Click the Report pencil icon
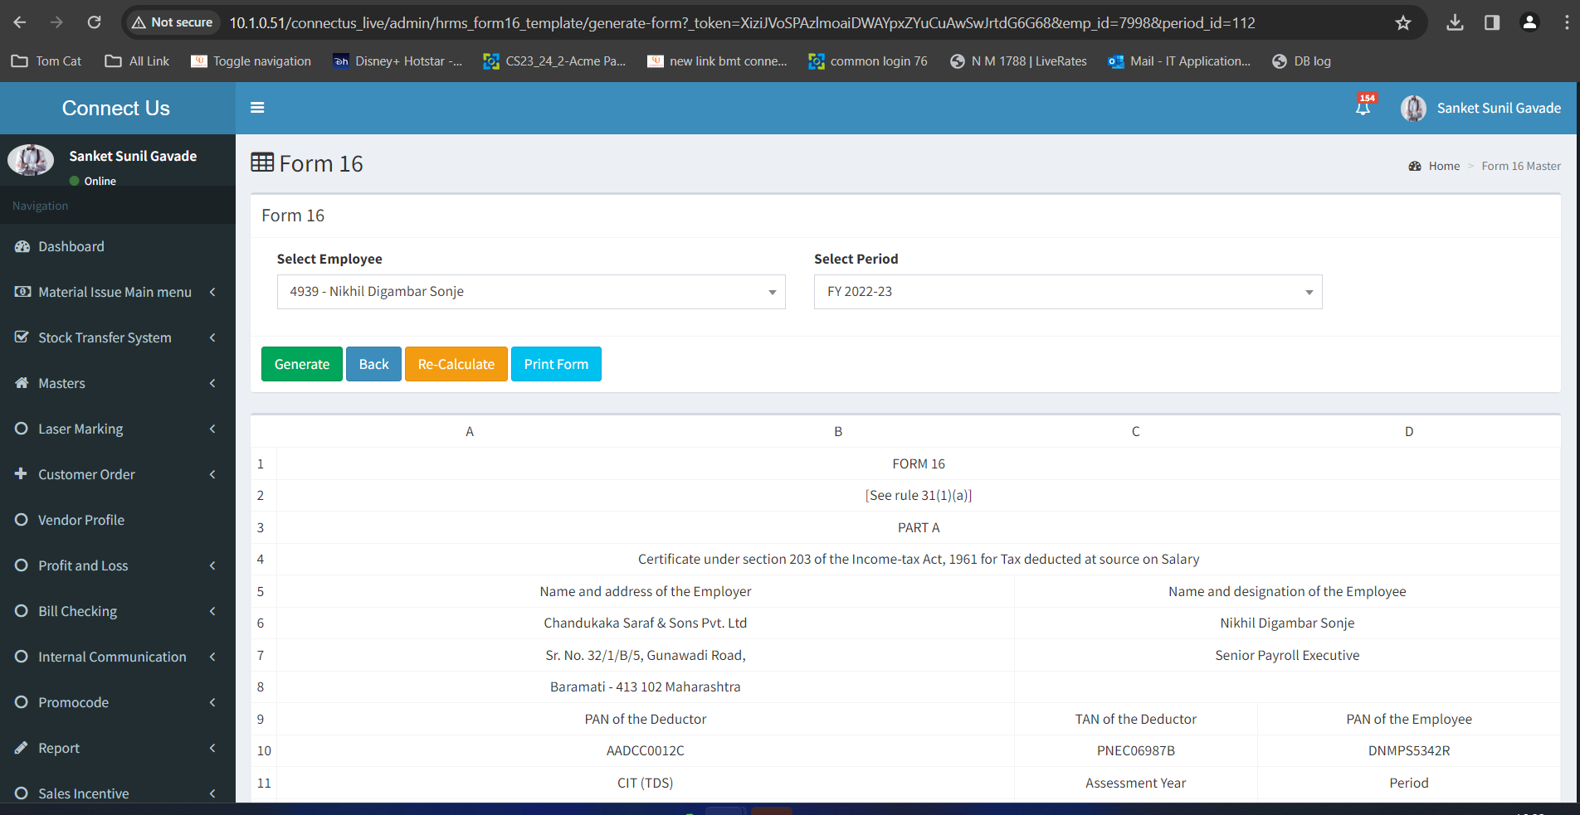1580x815 pixels. [22, 748]
